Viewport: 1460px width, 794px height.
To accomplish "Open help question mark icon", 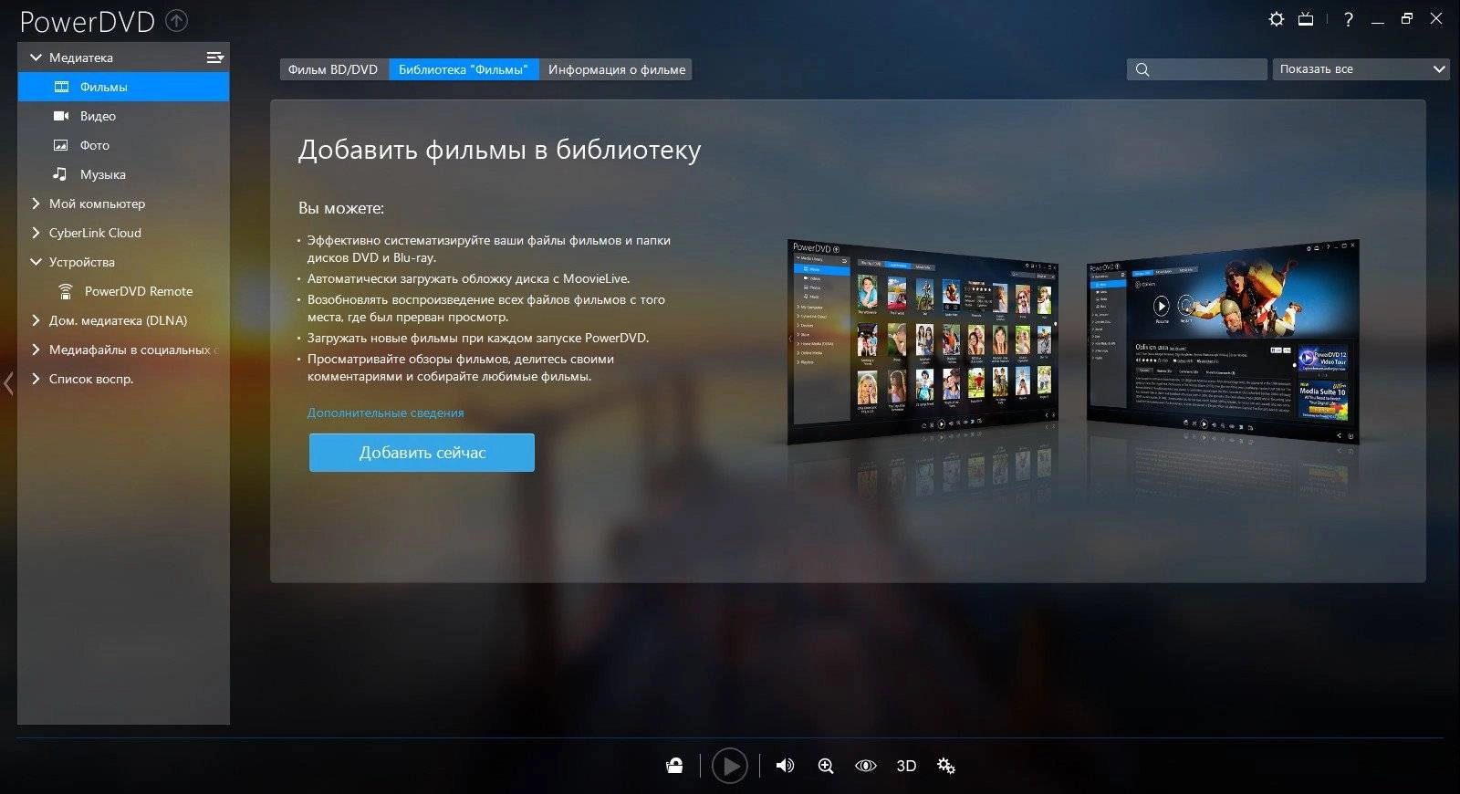I will (x=1349, y=19).
